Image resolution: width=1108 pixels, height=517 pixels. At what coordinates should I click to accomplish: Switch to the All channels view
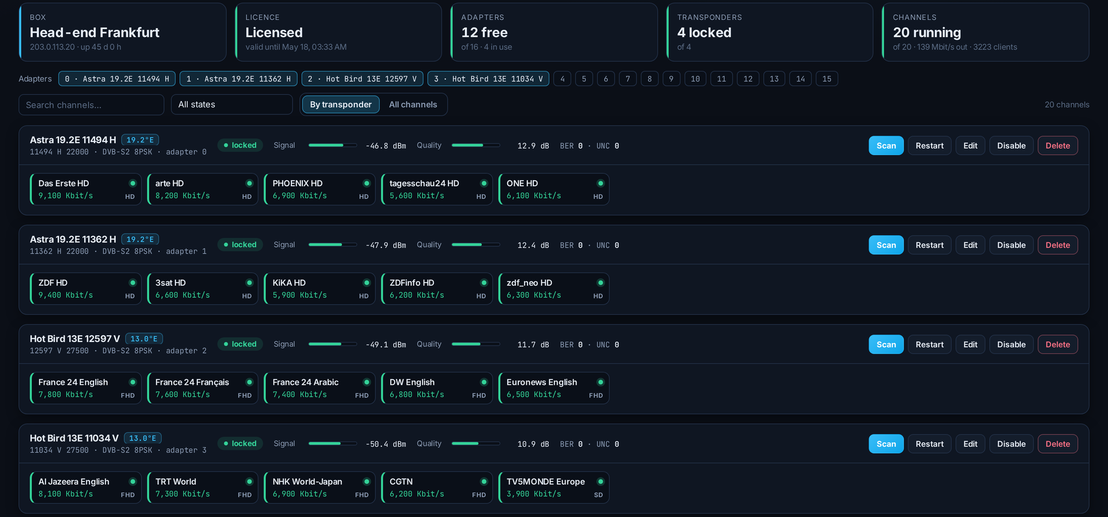413,104
